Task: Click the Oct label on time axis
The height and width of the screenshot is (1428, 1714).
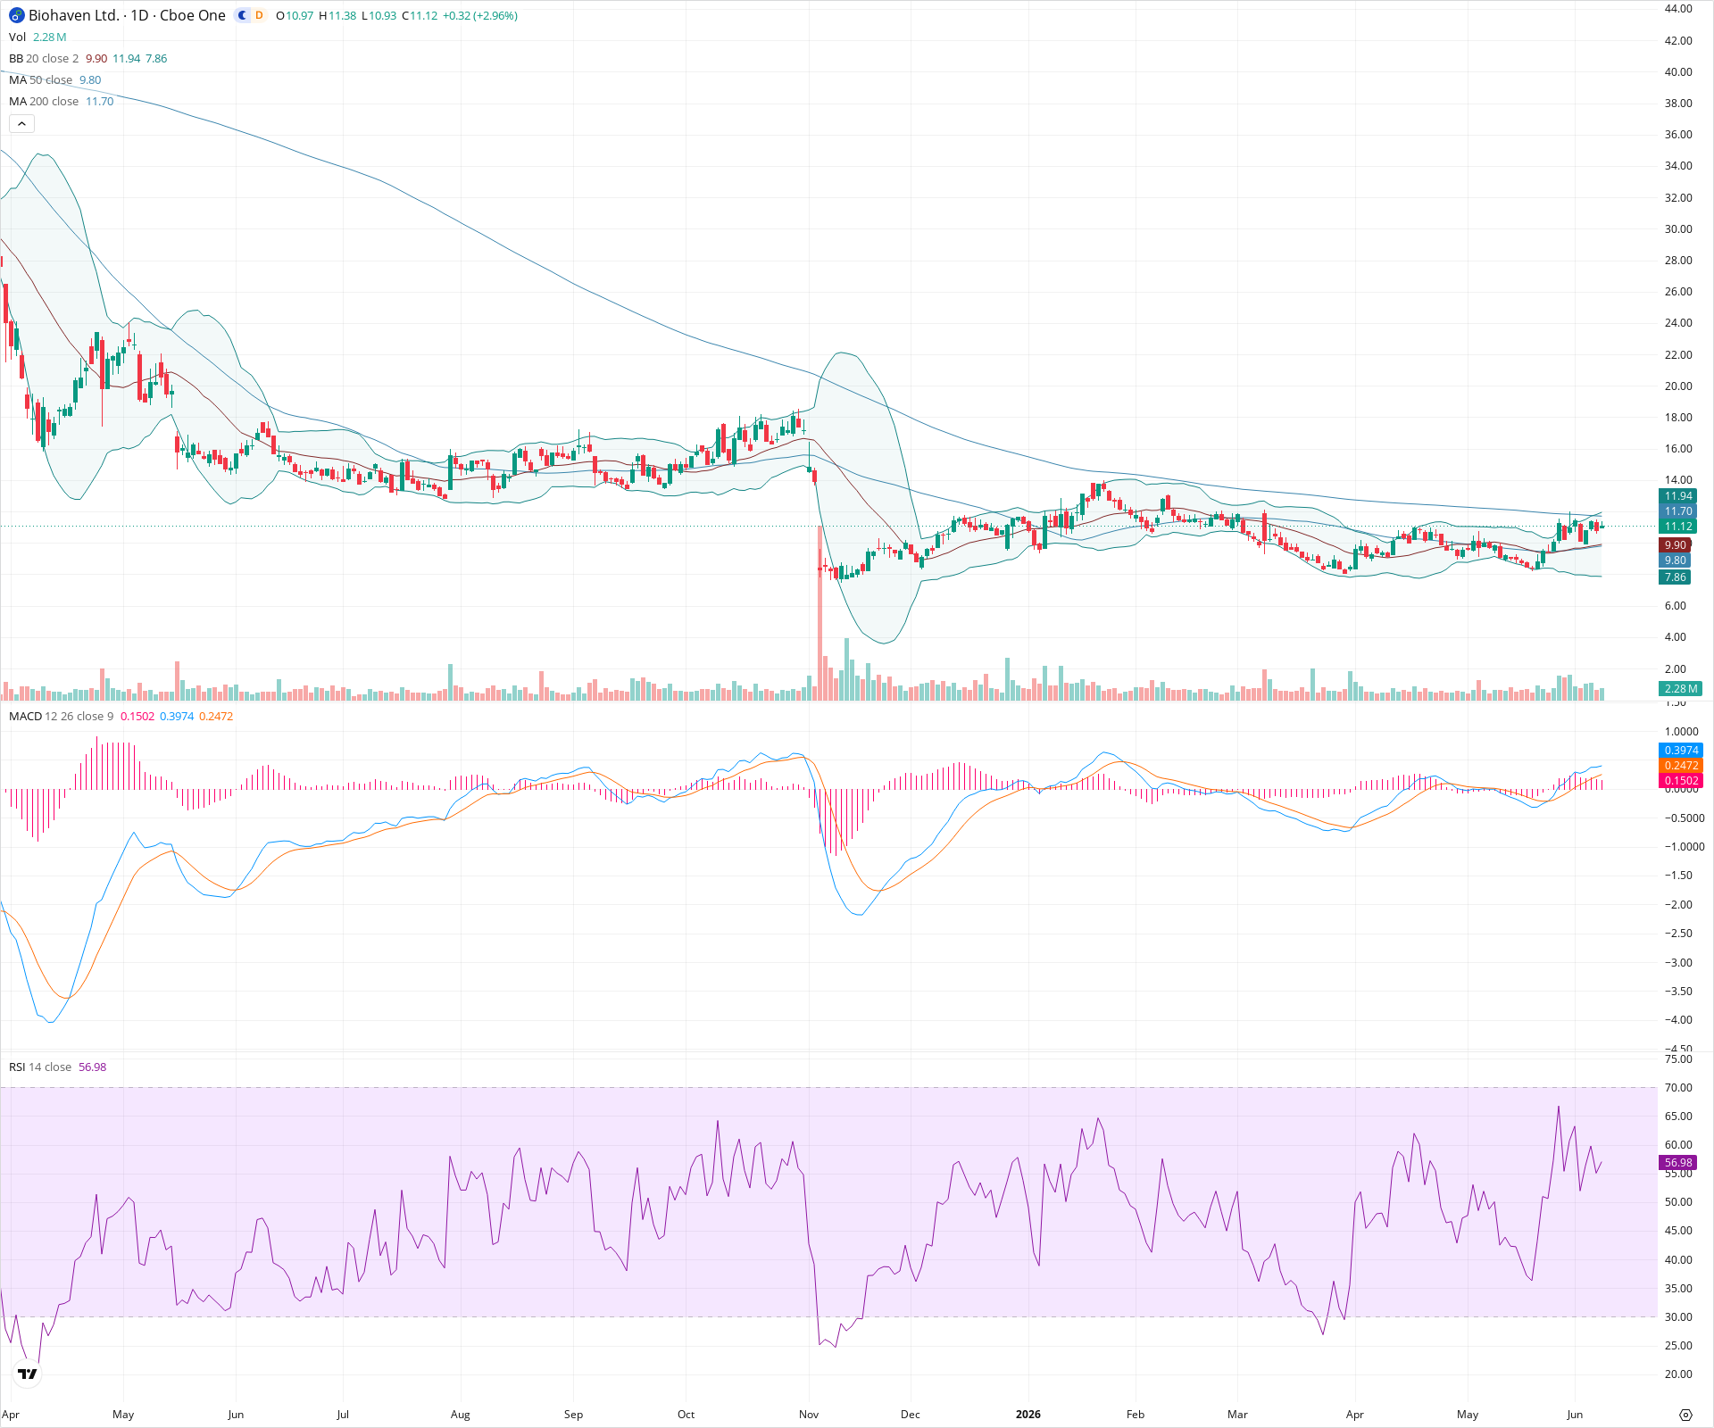Action: (686, 1415)
